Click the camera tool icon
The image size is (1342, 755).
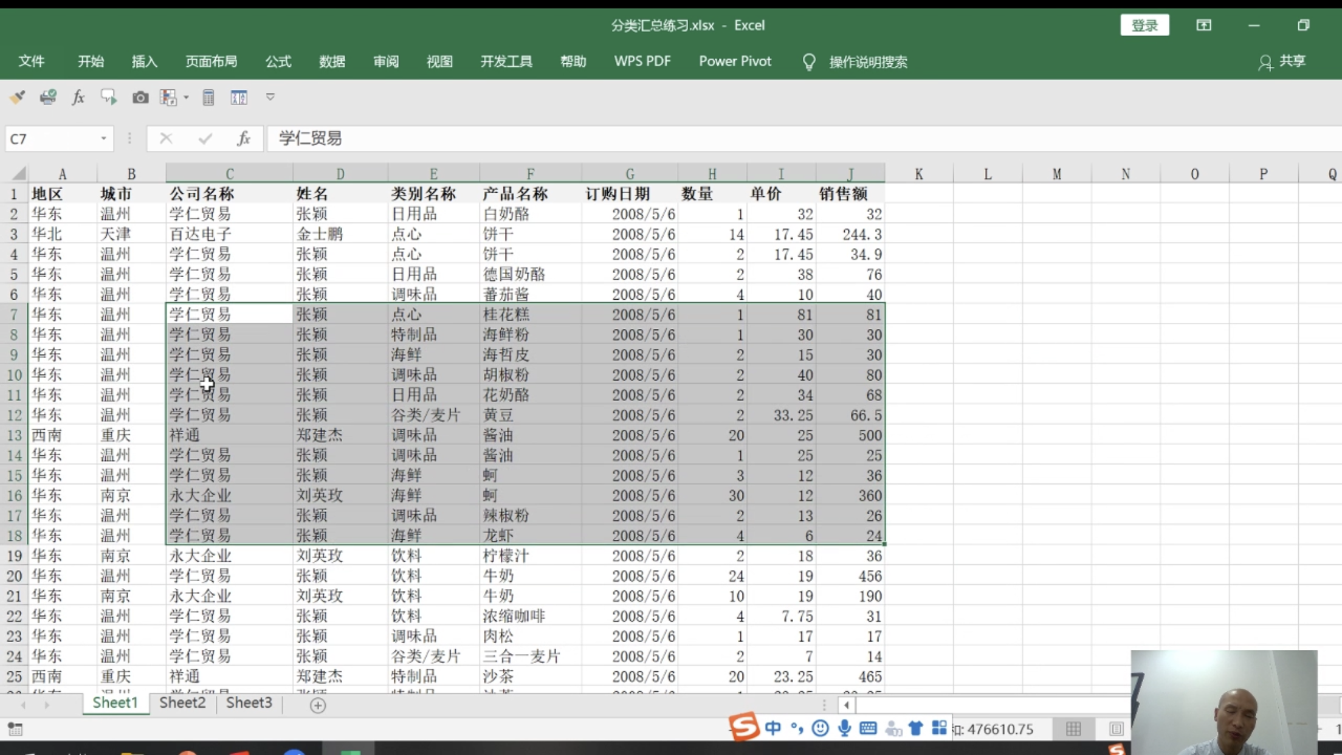(140, 97)
